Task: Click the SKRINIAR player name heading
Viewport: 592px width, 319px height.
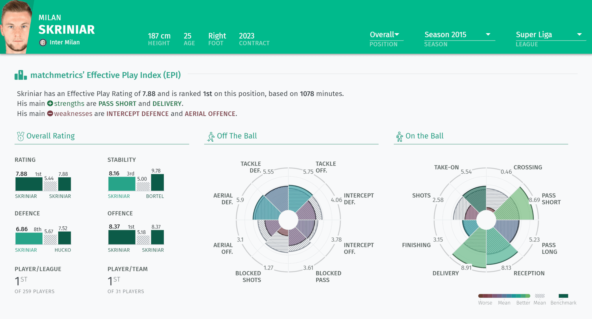Action: point(66,30)
